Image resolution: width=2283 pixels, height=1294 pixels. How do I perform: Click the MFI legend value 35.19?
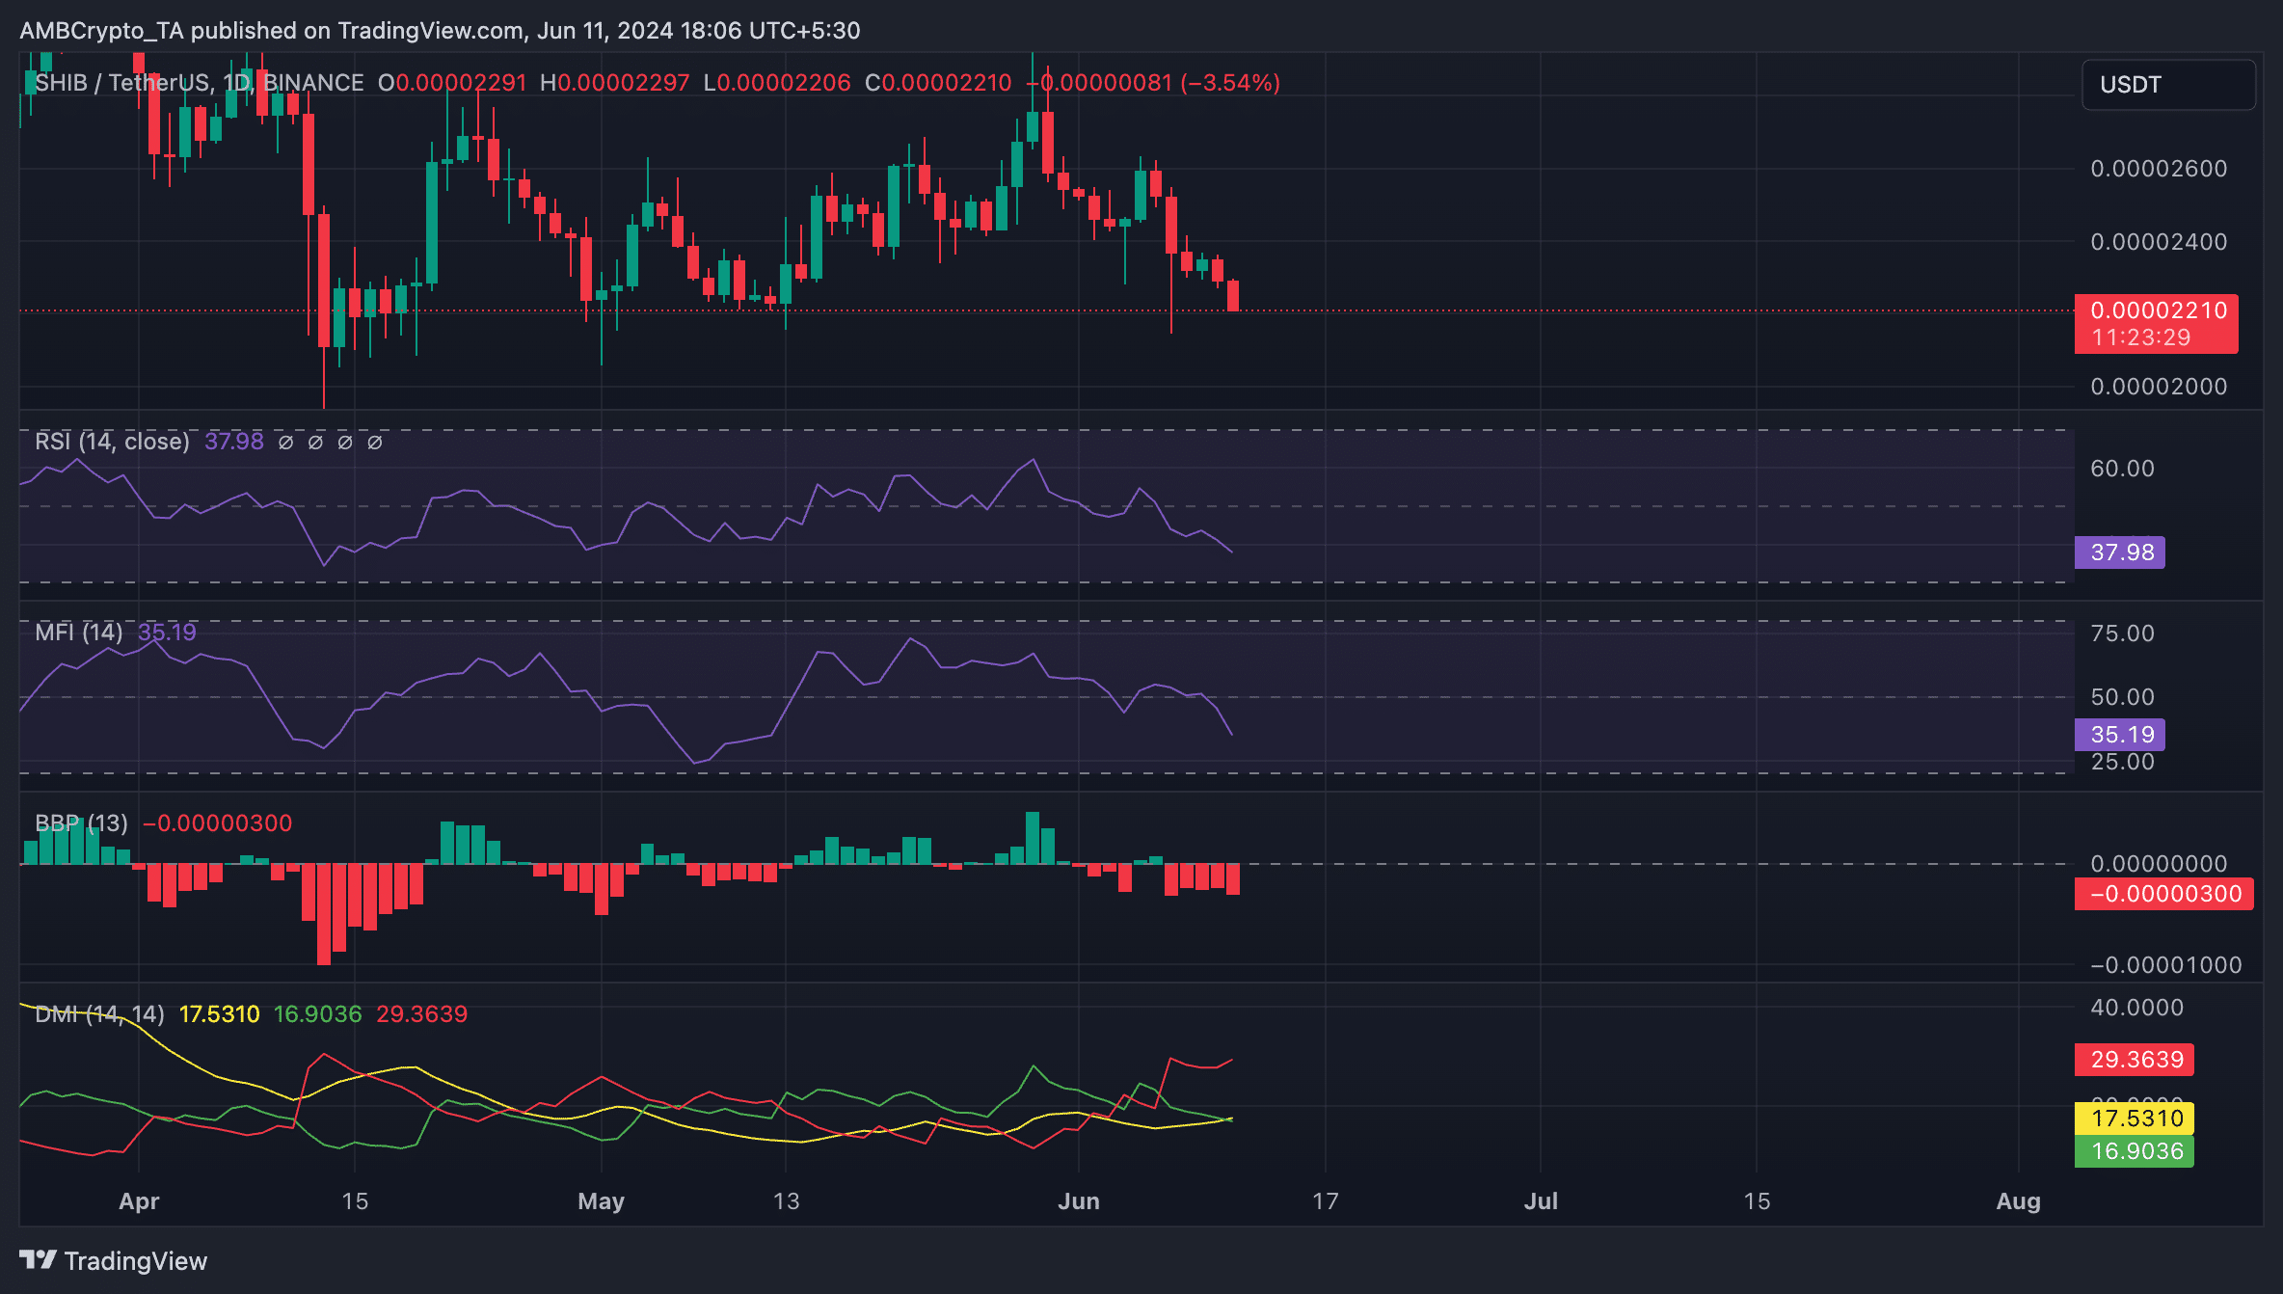click(x=167, y=633)
